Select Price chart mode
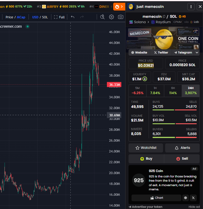This screenshot has width=203, height=209. pos(9,17)
